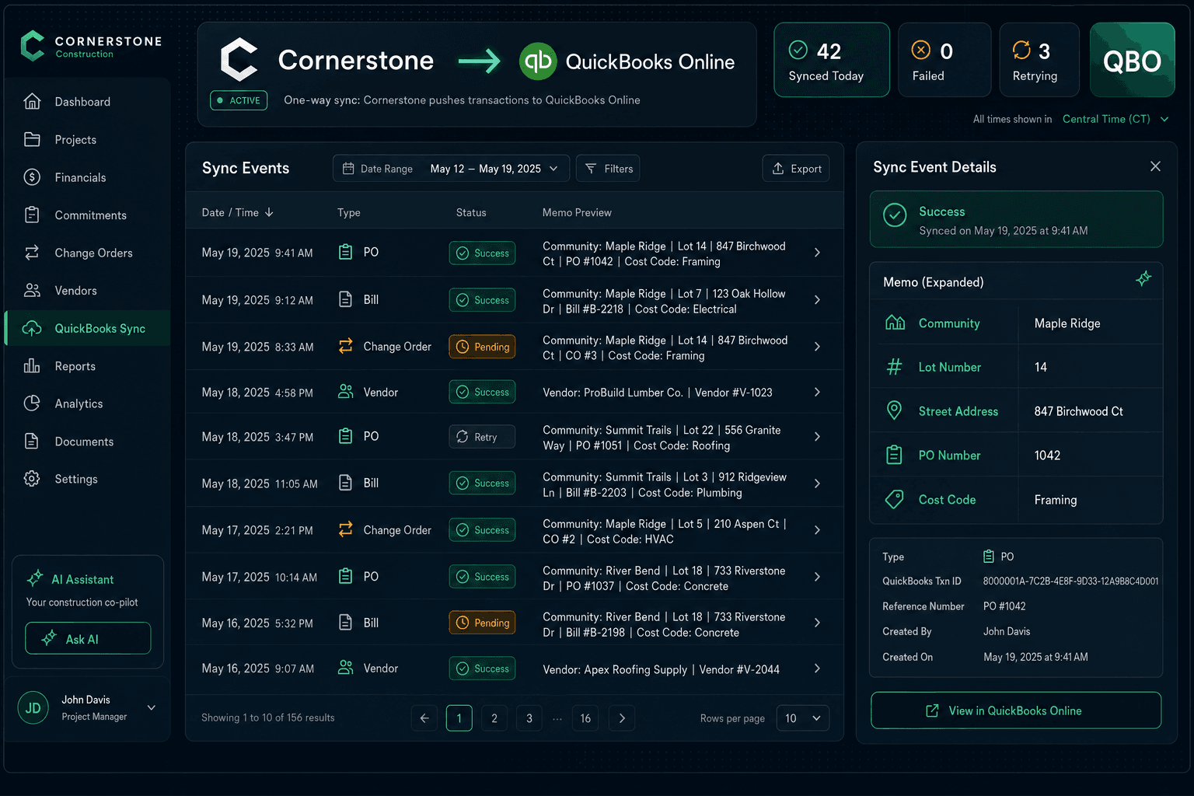Go to Dashboard in sidebar
The image size is (1194, 796).
point(87,102)
